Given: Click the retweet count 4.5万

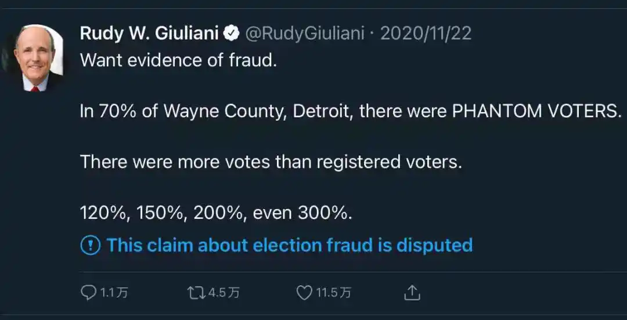Looking at the screenshot, I should [x=224, y=293].
